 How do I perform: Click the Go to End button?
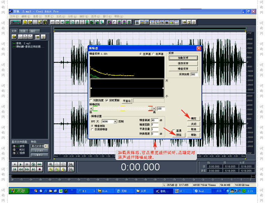[33, 169]
